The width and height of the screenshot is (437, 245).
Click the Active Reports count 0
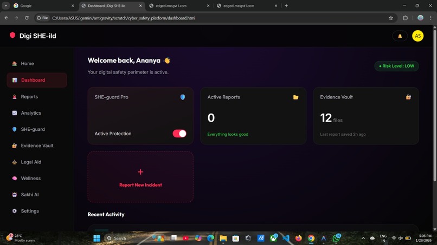[x=211, y=118]
